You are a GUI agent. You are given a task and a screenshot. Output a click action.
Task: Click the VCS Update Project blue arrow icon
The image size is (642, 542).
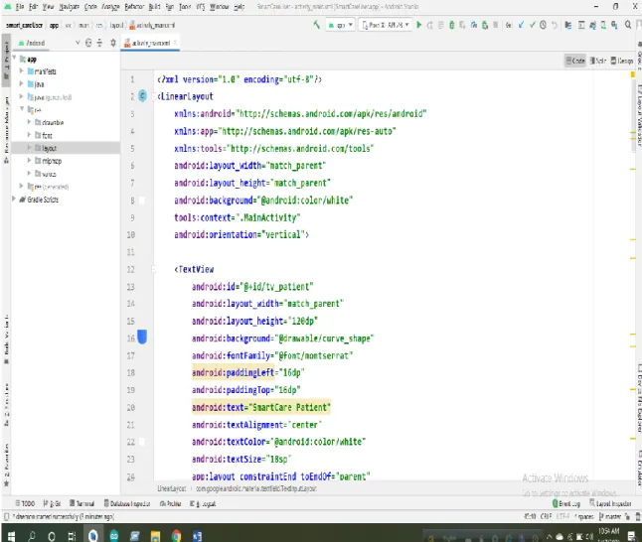tap(521, 25)
